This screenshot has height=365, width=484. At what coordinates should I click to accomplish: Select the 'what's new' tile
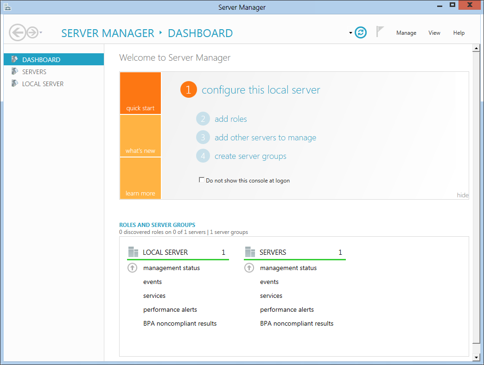[140, 136]
